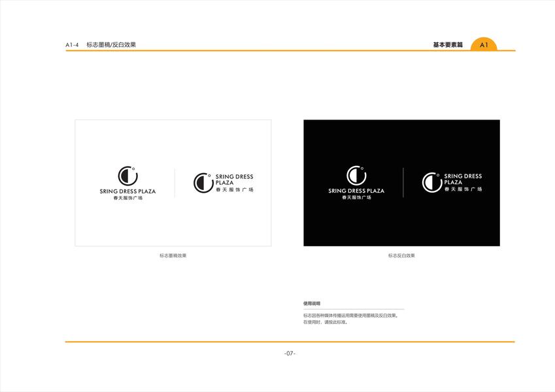
Task: Click the page title 标志墨稿/反白效果
Action: click(x=111, y=44)
